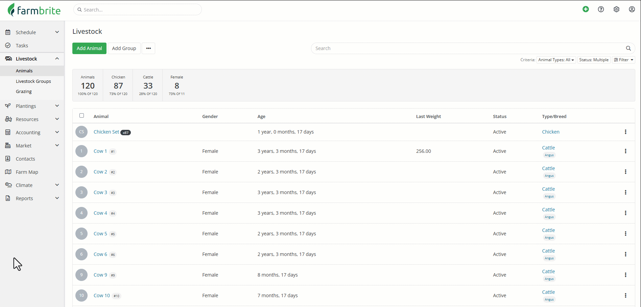Click the Add Group button
The width and height of the screenshot is (641, 307).
coord(124,48)
